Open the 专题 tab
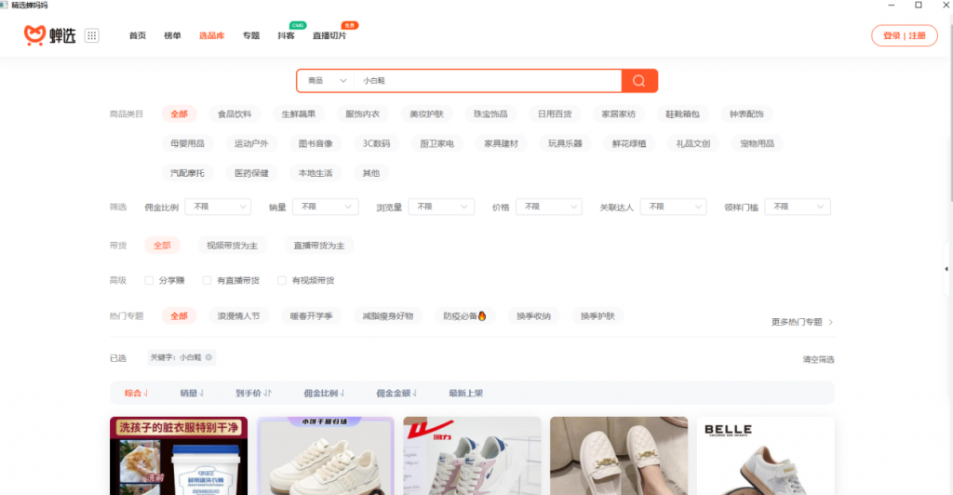This screenshot has width=953, height=495. (251, 35)
